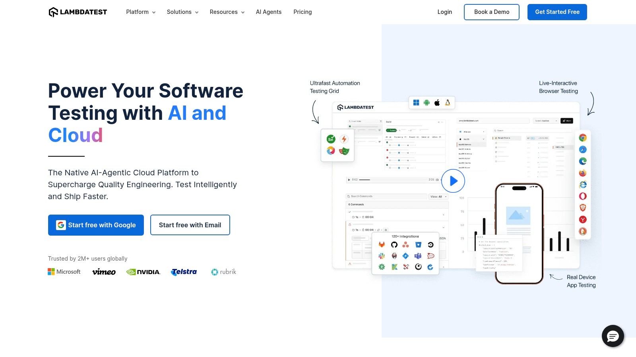636x357 pixels.
Task: Click the Jira diamond integration icon
Action: click(405, 256)
